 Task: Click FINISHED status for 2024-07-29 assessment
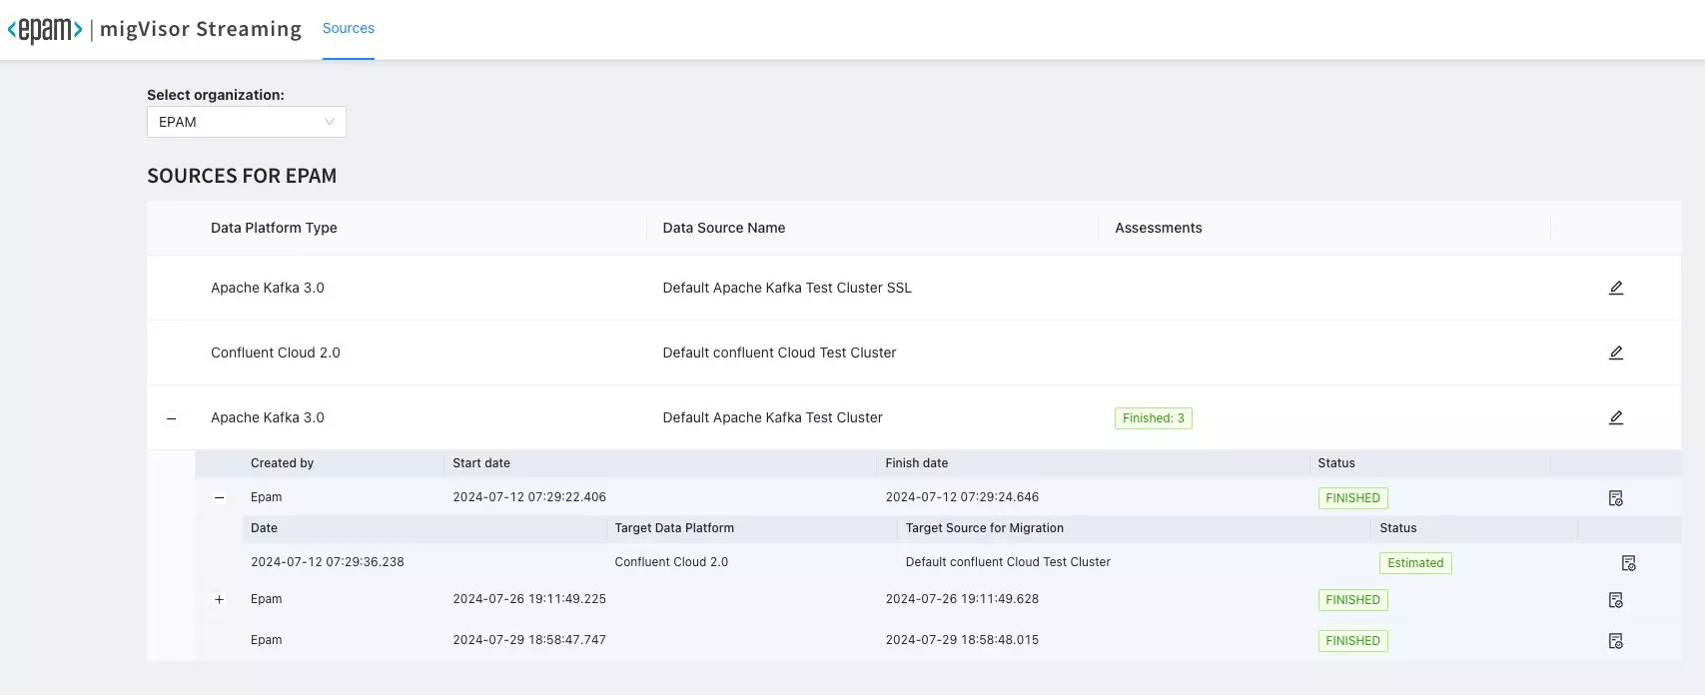click(1352, 641)
